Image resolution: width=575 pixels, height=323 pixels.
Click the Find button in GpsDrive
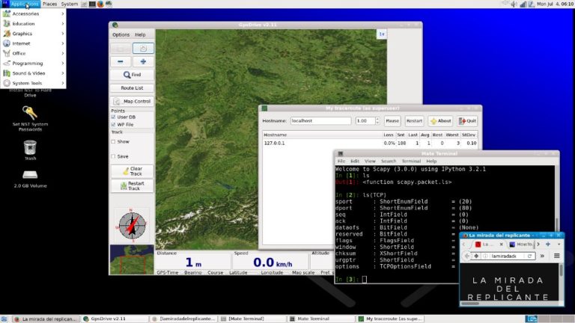point(132,75)
